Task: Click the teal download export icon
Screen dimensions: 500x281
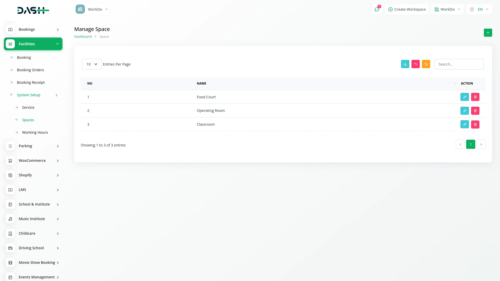Action: (x=405, y=64)
